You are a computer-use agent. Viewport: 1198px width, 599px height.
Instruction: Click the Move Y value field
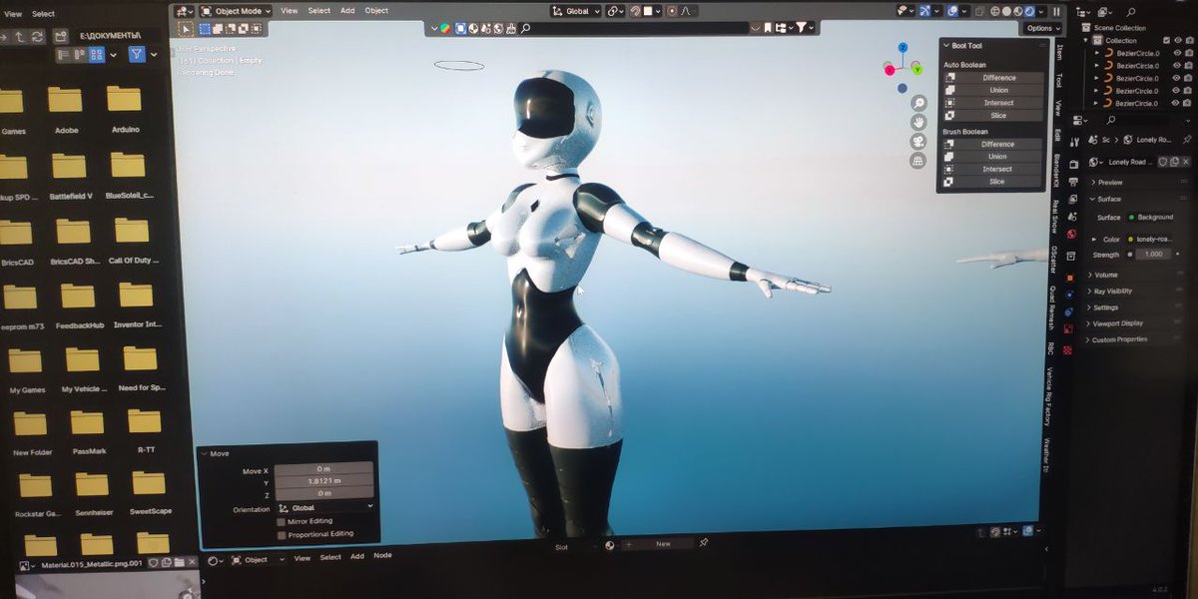pyautogui.click(x=324, y=481)
